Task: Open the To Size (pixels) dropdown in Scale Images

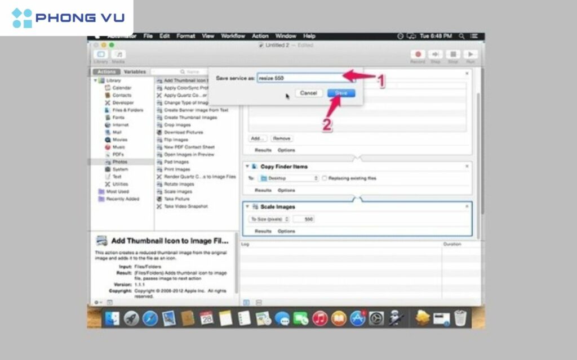Action: click(x=270, y=219)
